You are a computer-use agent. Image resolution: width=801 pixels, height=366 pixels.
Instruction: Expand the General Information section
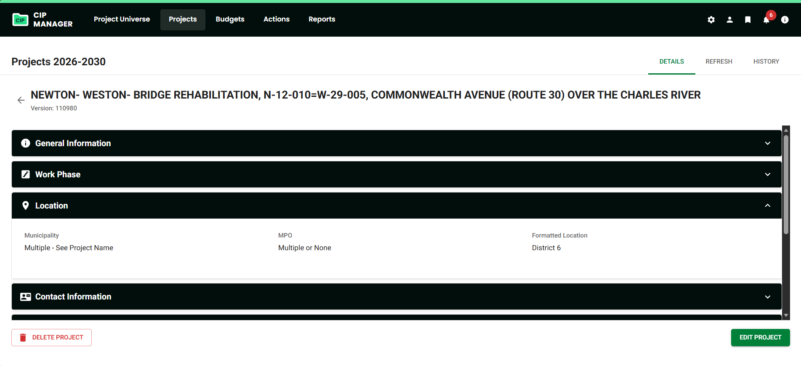pyautogui.click(x=767, y=143)
